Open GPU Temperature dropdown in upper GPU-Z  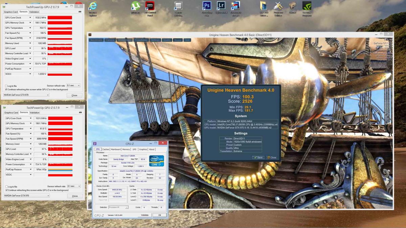tap(30, 28)
